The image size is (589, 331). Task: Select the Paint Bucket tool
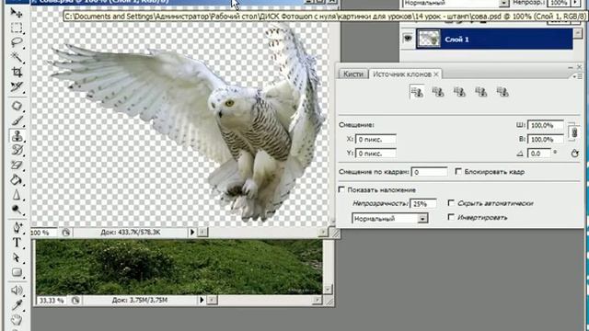point(17,180)
